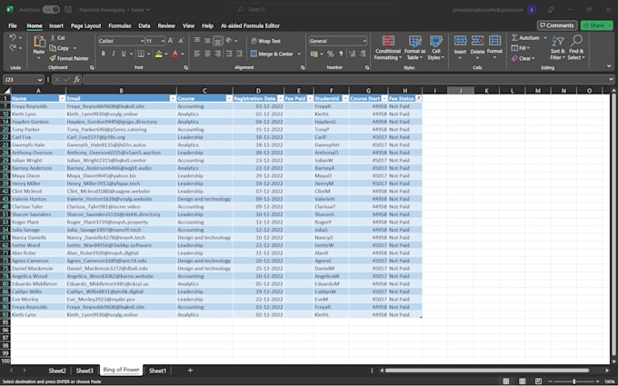The image size is (618, 386).
Task: Click the Insert Function fx icon
Action: click(77, 80)
